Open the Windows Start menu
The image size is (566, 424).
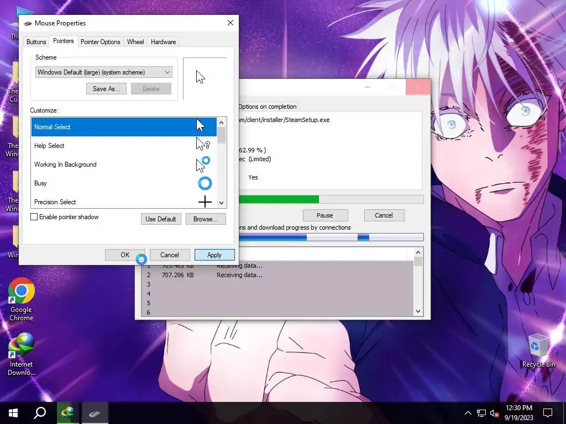tap(13, 413)
